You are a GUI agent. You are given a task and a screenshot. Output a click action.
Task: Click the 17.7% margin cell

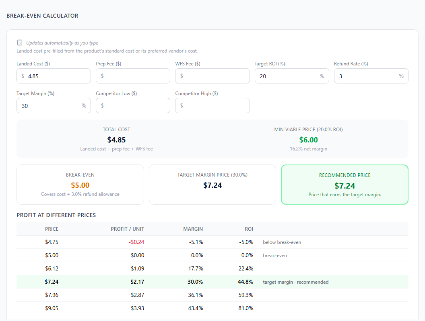pos(196,268)
